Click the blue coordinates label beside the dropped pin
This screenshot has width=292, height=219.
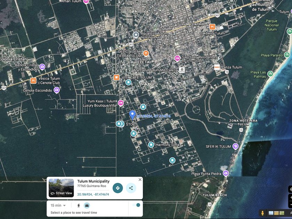tap(153, 116)
